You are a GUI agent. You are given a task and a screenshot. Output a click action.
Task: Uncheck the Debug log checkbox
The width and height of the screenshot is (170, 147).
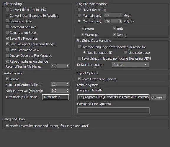(x=115, y=34)
